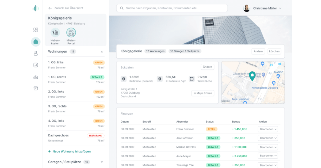
Task: Click the BEZAHLT badge on 1. OG, rechts
Action: pos(97,77)
